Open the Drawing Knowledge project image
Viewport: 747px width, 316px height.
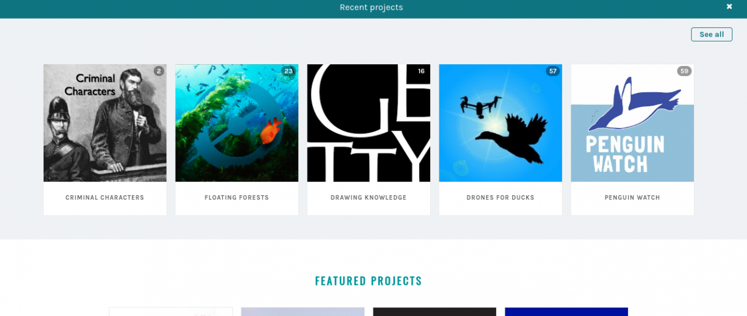coord(369,123)
